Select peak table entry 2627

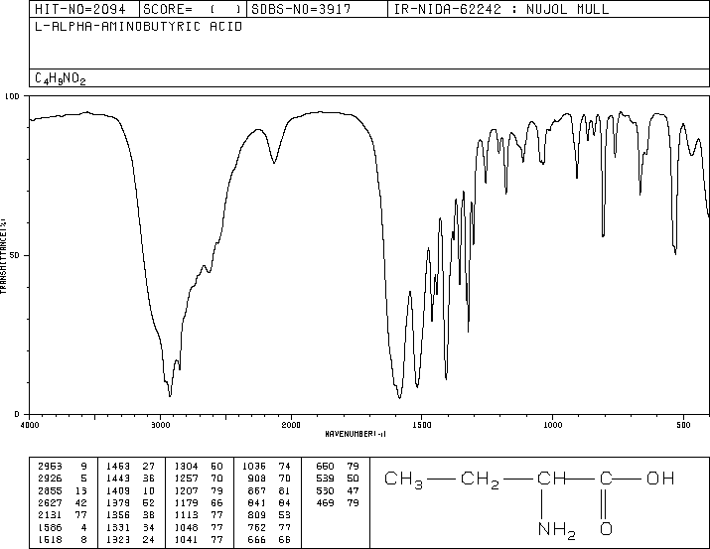[50, 502]
